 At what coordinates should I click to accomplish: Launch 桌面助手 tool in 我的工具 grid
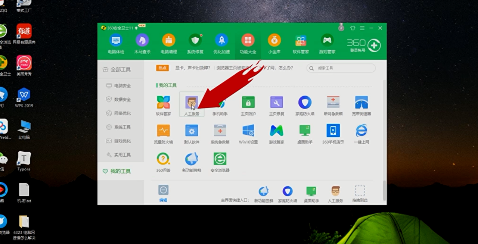305,134
